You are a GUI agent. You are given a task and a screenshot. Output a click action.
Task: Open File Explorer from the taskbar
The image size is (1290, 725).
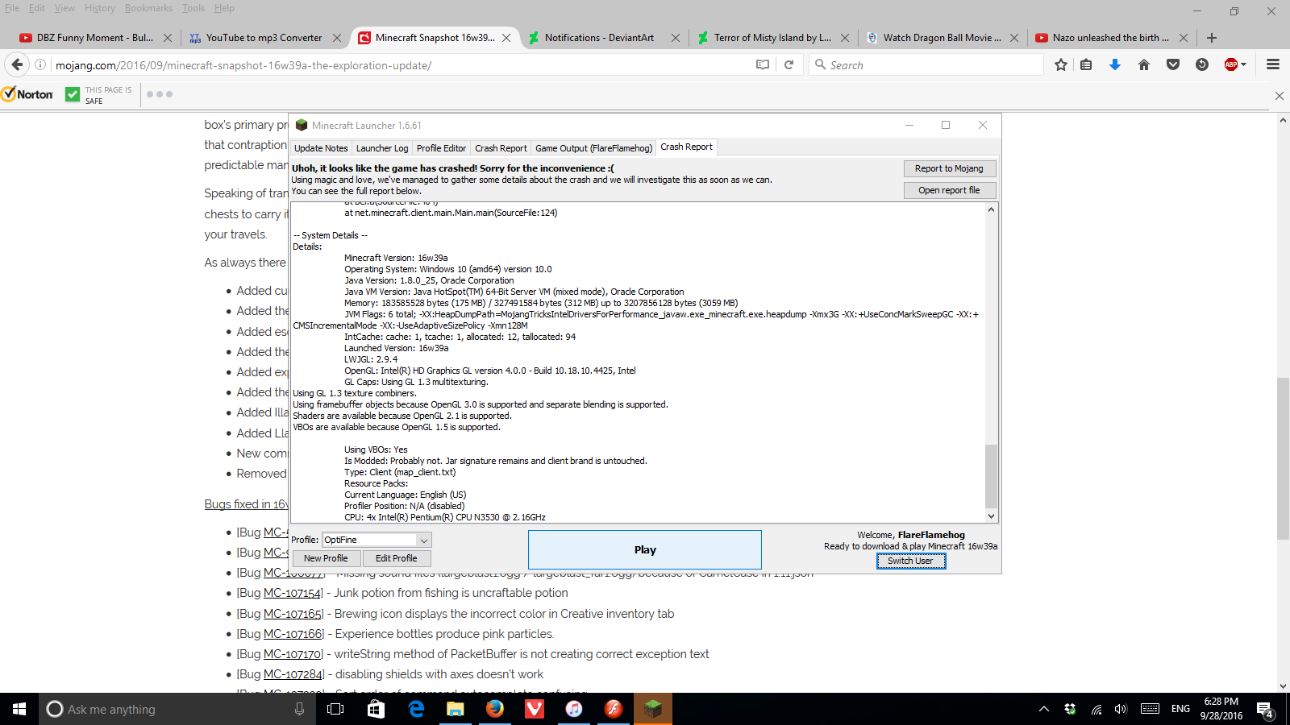pos(456,709)
